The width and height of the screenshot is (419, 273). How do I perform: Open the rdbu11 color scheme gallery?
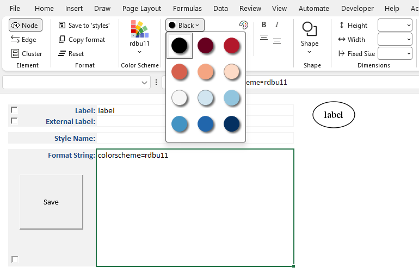tap(139, 37)
